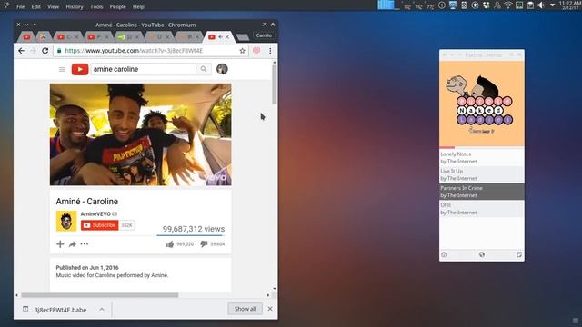
Task: Seek in the music player progress bar
Action: (482, 147)
